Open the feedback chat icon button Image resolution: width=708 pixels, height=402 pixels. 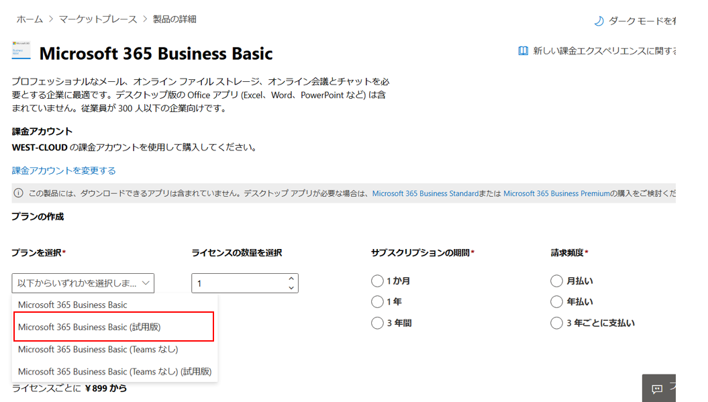pos(657,389)
